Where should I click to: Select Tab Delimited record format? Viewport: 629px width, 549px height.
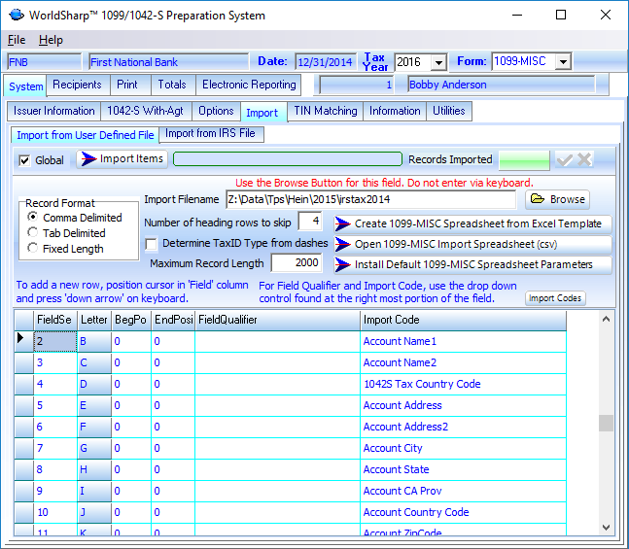[x=33, y=233]
